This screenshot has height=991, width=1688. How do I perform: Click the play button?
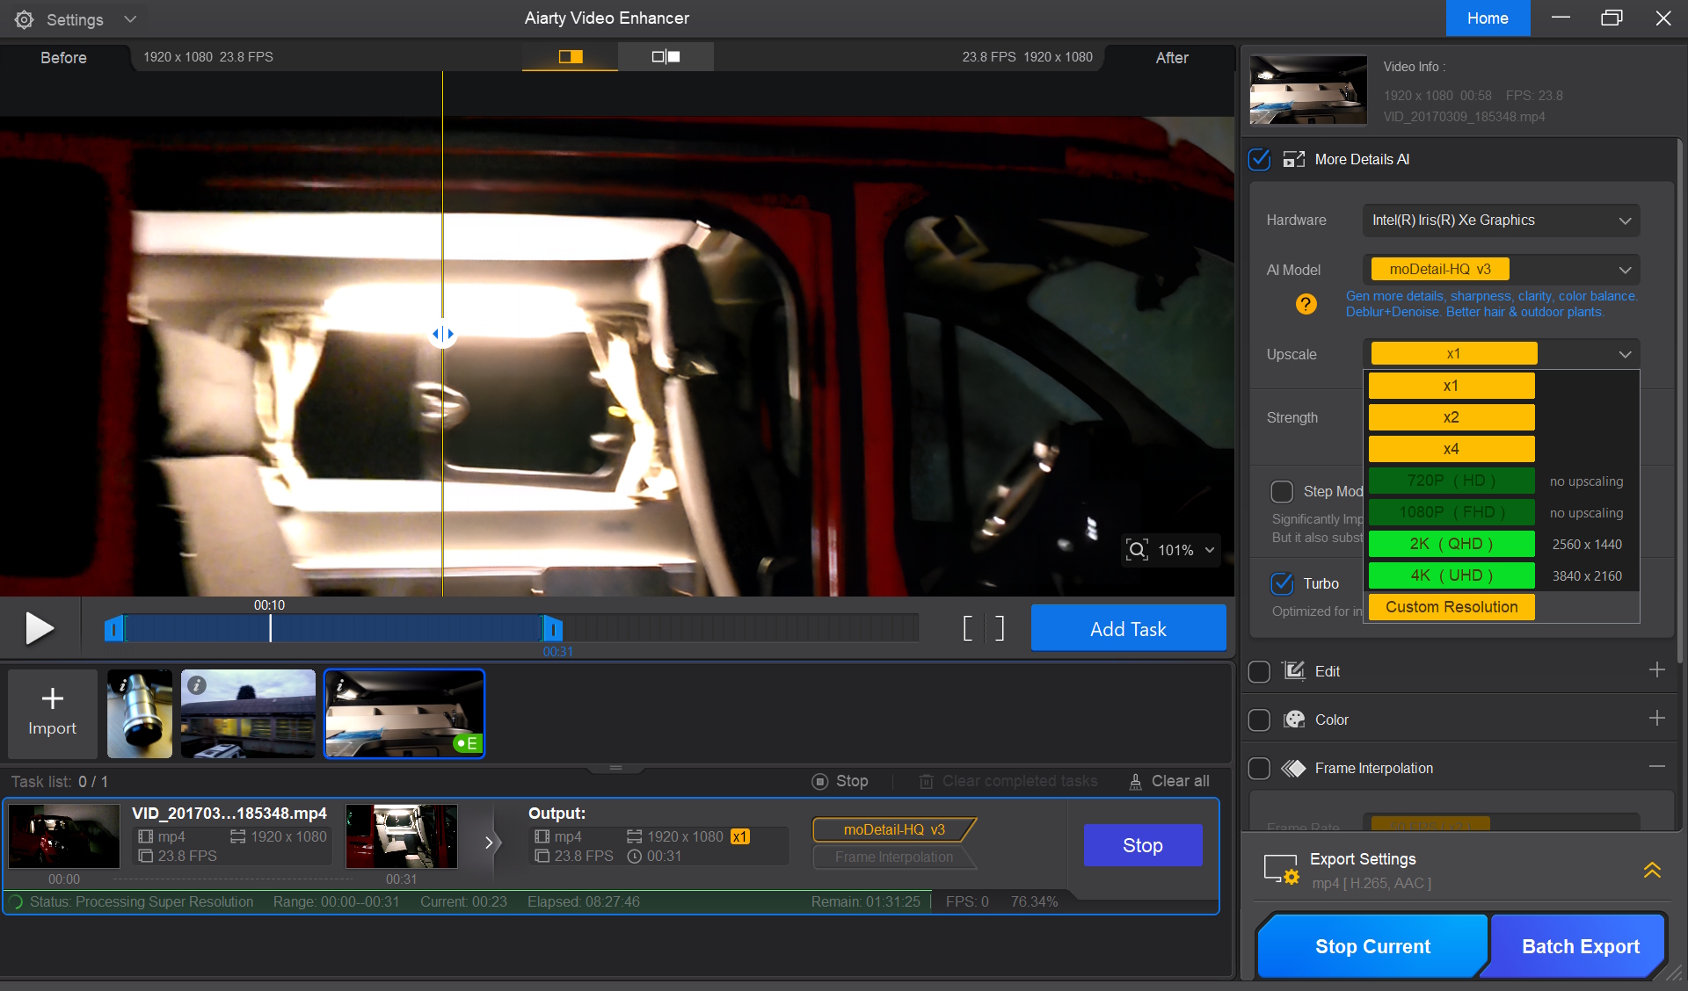point(39,628)
